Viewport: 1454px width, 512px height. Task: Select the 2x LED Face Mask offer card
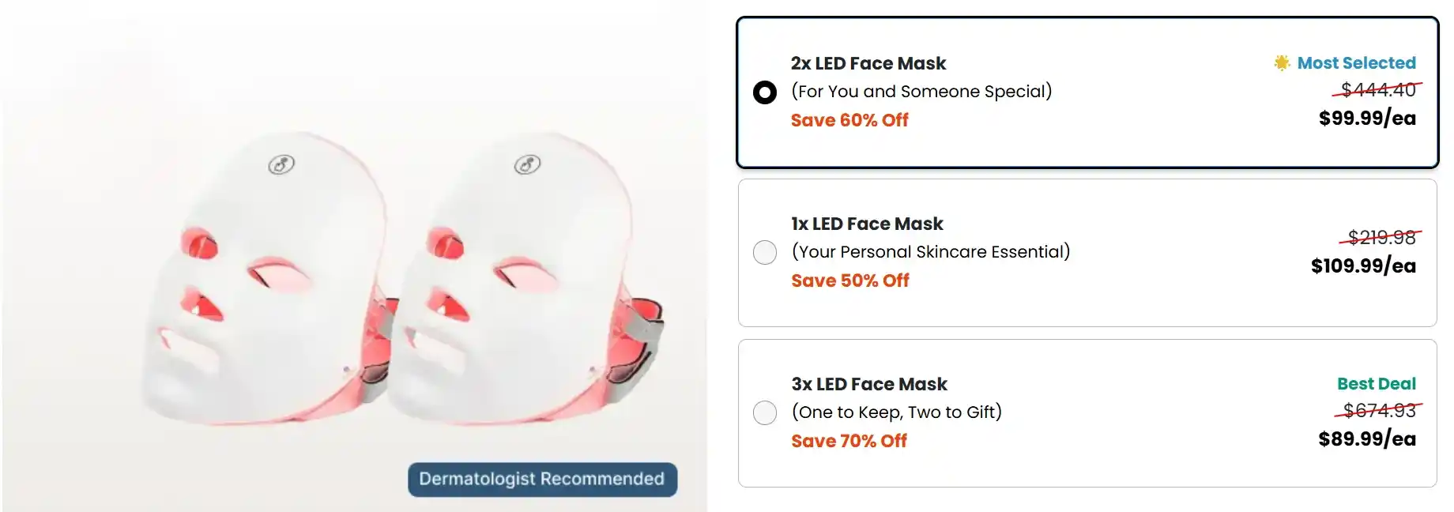pyautogui.click(x=1087, y=91)
